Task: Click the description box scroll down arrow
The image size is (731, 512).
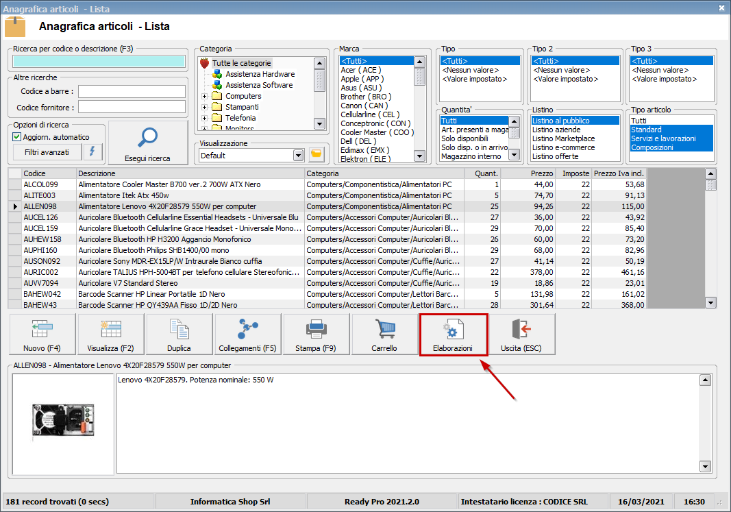Action: tap(706, 466)
